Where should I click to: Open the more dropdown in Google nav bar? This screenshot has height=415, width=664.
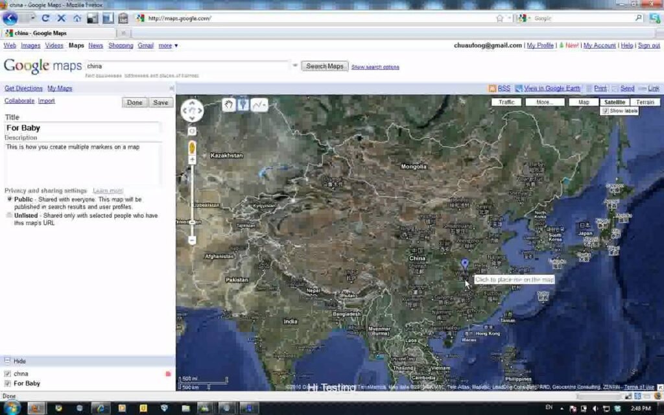pyautogui.click(x=168, y=45)
